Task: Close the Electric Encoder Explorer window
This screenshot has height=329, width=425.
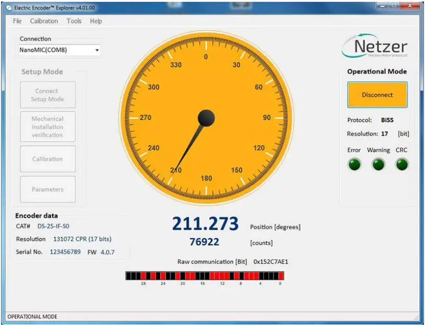Action: coord(410,6)
